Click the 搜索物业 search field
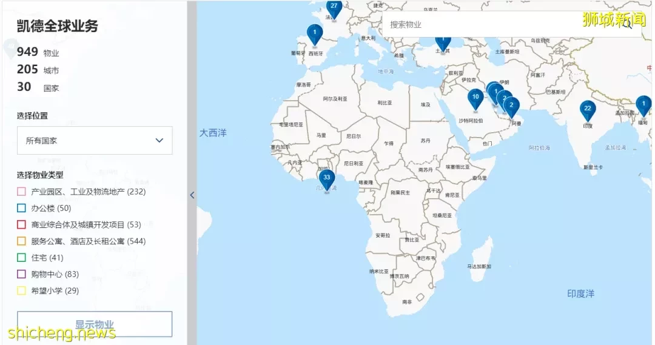Image resolution: width=655 pixels, height=345 pixels. tap(512, 24)
